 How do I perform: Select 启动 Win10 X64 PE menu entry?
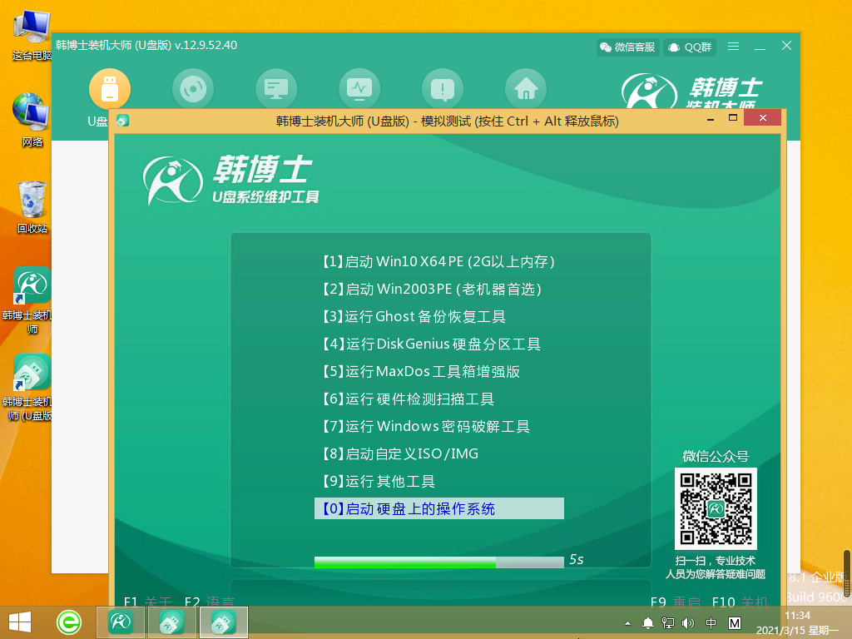438,261
